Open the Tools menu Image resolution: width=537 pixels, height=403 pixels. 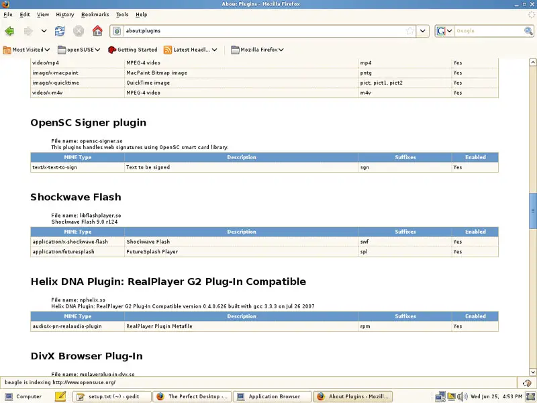click(x=122, y=14)
